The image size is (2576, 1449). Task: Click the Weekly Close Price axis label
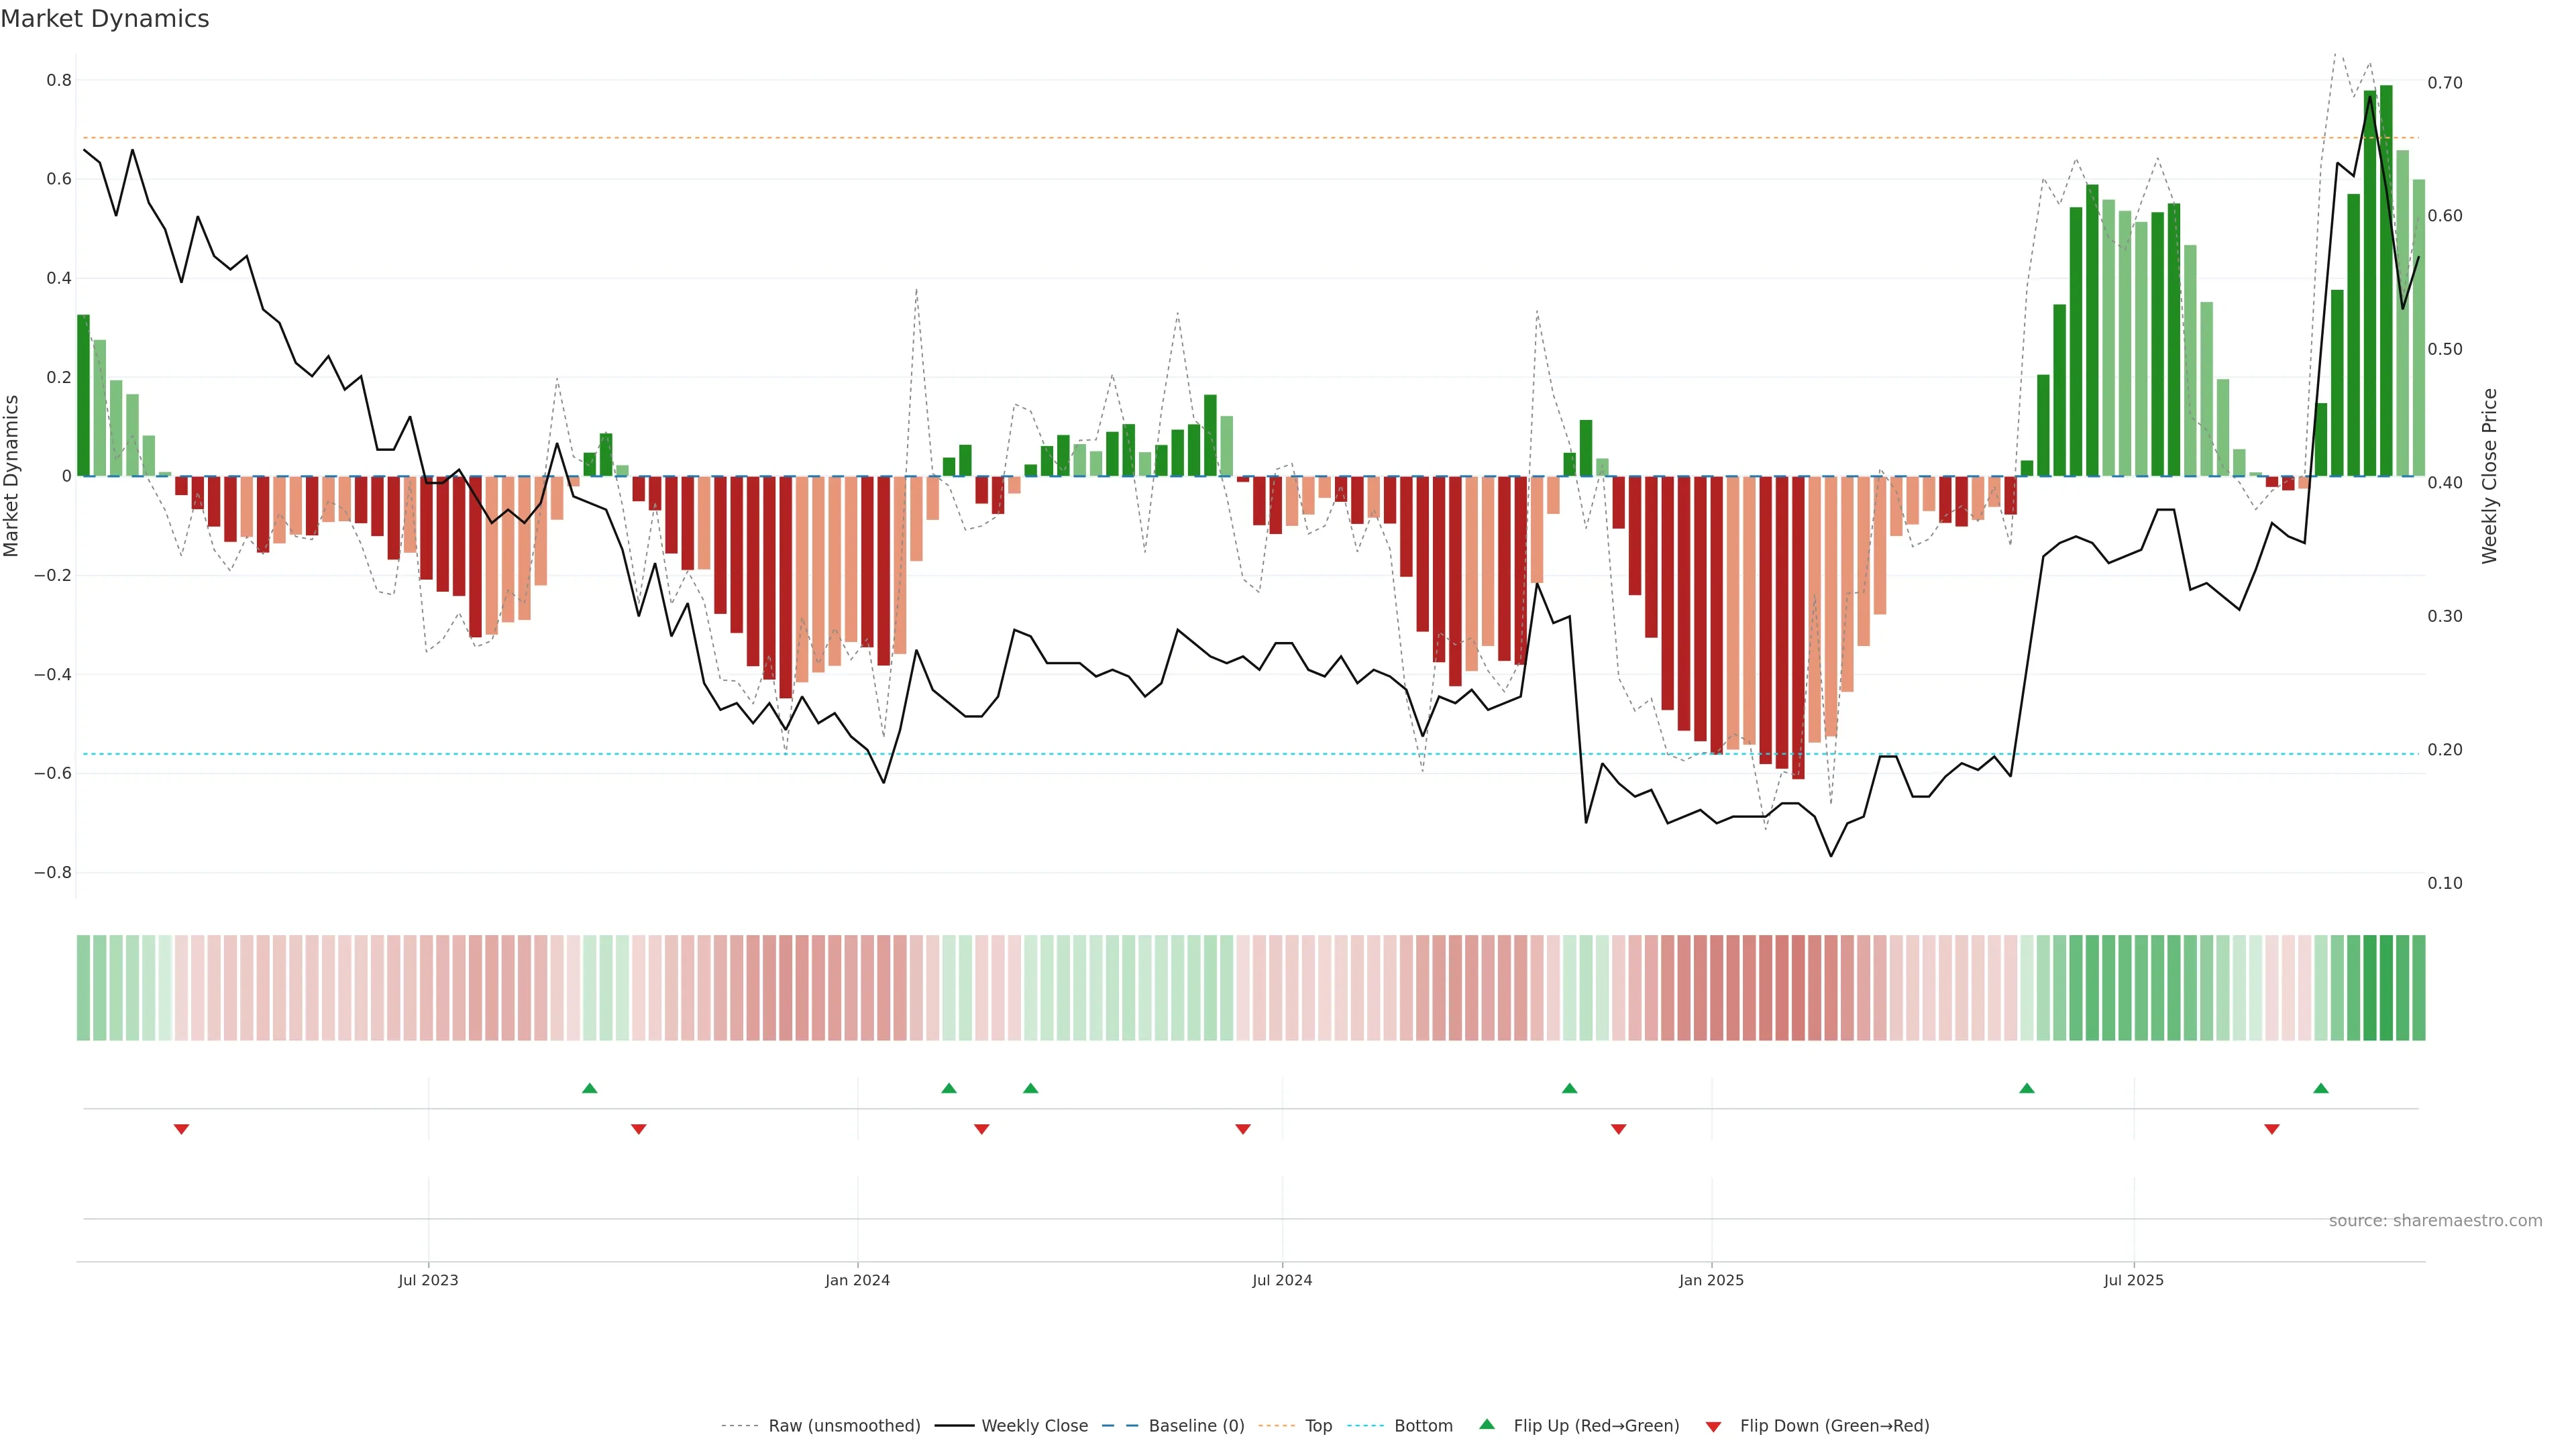(x=2489, y=476)
